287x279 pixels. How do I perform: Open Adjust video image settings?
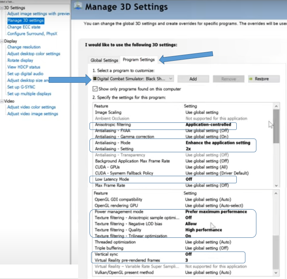[x=33, y=114]
